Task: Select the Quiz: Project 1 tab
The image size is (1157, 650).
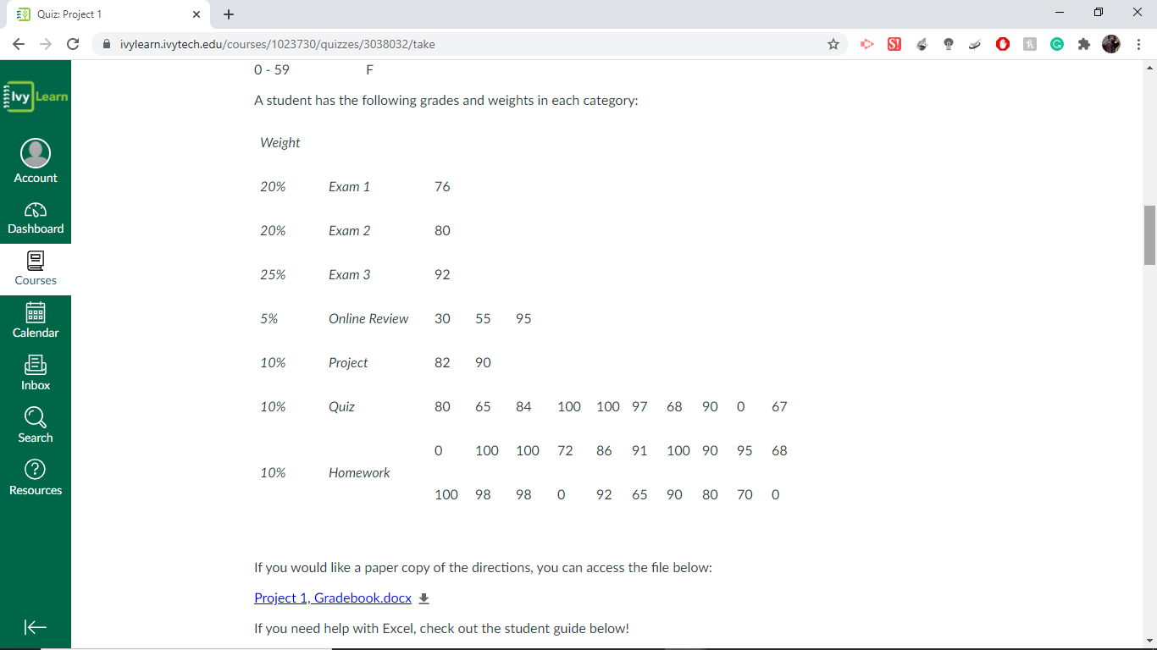Action: (x=102, y=14)
